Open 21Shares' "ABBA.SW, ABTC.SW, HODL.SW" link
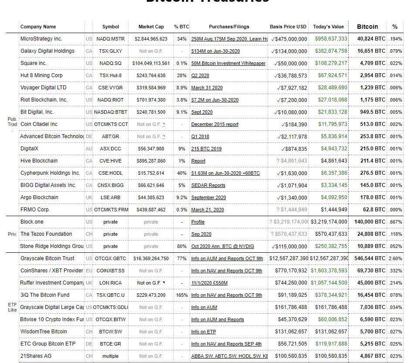 pos(229,356)
